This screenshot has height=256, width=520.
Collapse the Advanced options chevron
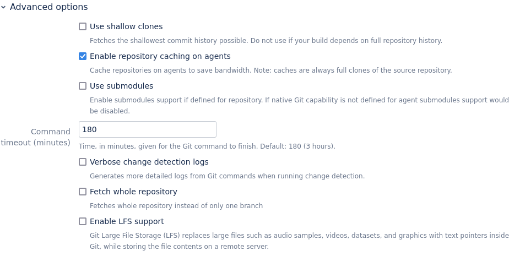(3, 7)
